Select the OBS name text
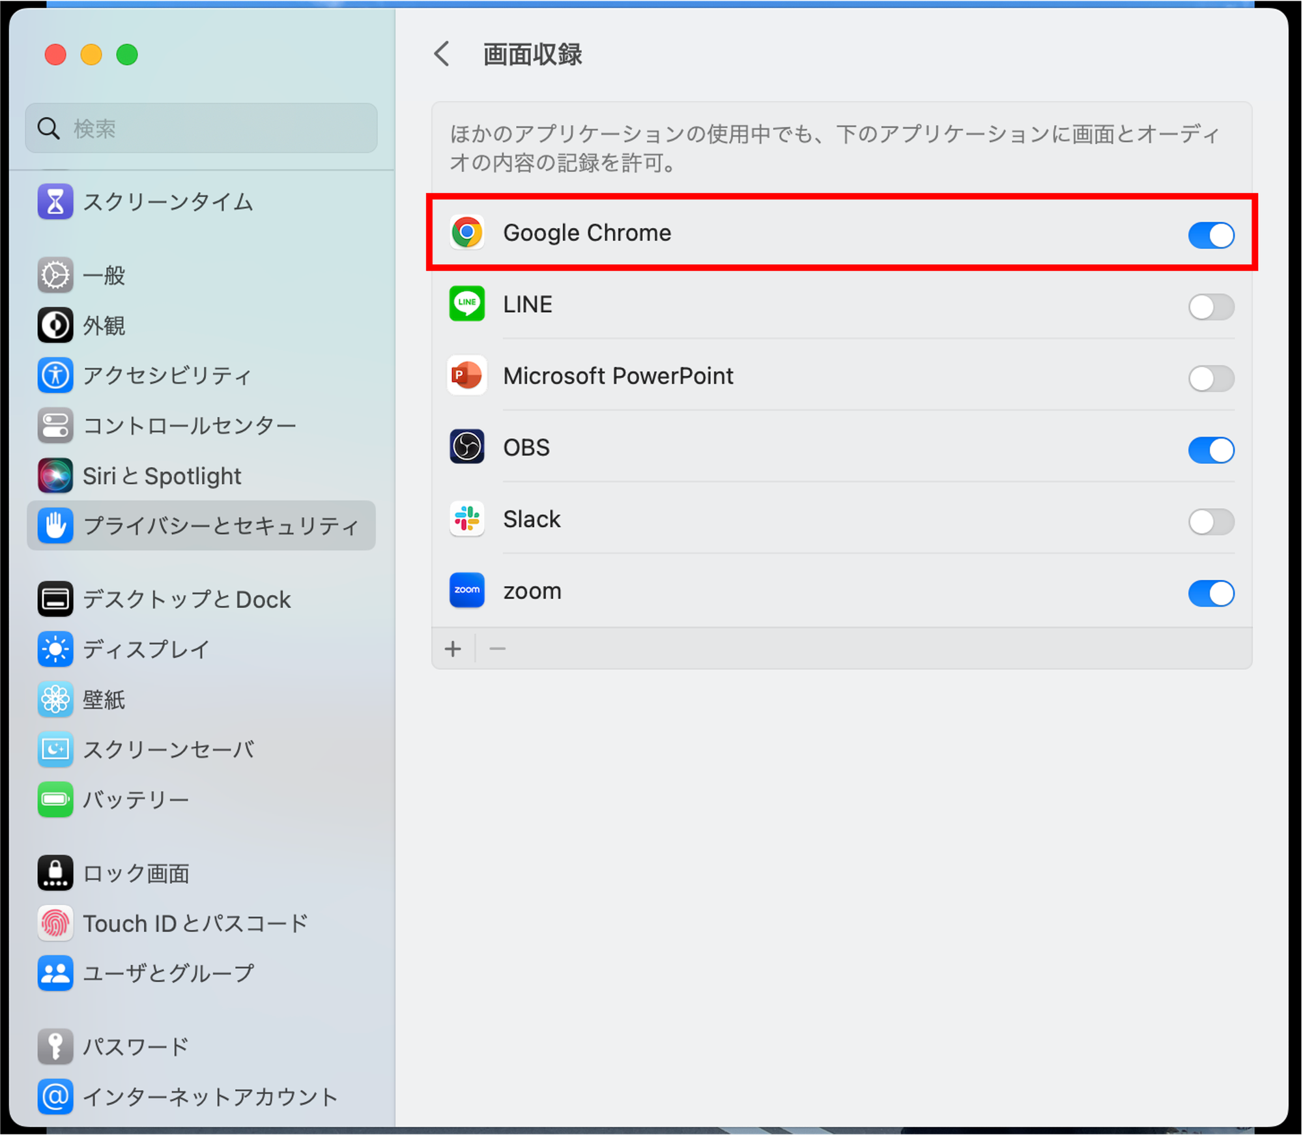1303x1135 pixels. point(526,448)
